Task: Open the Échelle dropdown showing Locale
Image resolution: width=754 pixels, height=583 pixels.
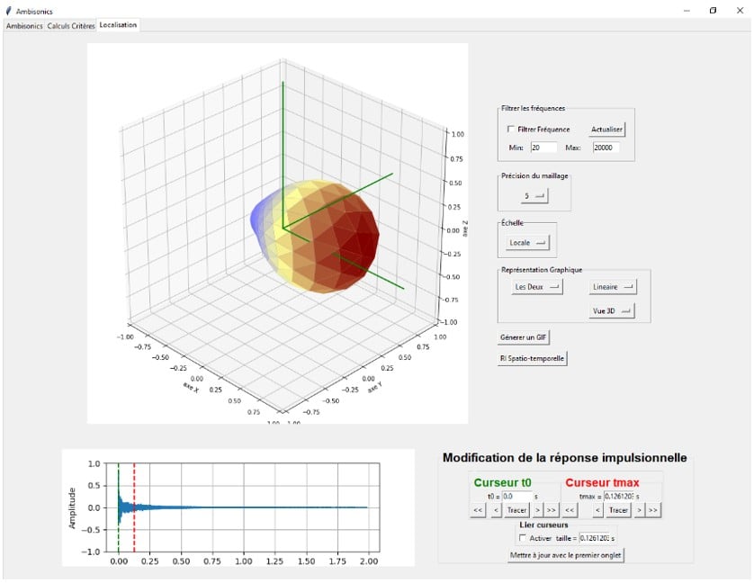Action: point(526,243)
